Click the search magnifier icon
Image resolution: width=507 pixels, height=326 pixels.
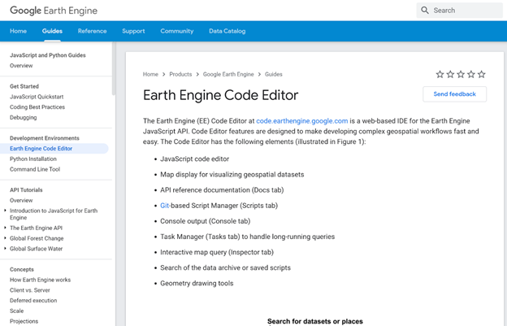click(425, 11)
